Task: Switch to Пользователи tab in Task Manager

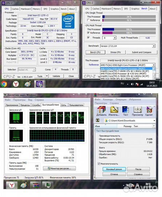Action: coord(76,105)
